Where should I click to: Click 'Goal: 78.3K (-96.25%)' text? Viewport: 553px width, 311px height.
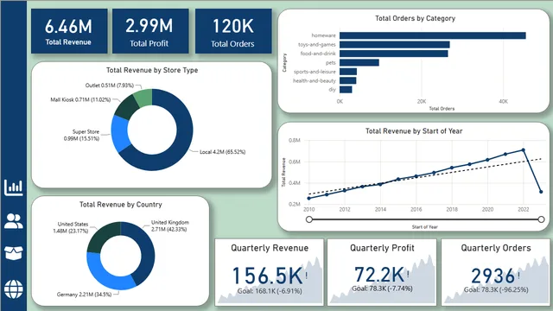pyautogui.click(x=496, y=290)
